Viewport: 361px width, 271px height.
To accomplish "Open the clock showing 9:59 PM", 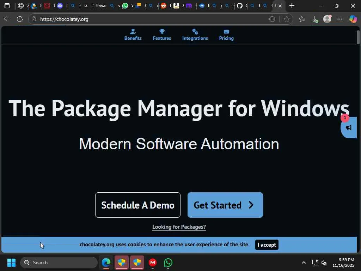I will 343,263.
